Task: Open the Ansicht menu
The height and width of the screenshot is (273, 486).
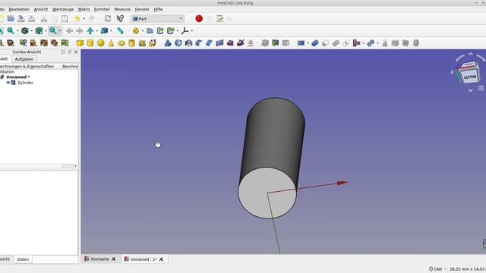Action: click(x=41, y=9)
